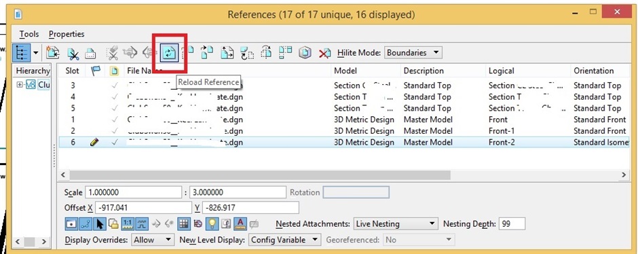Viewport: 638px width, 254px height.
Task: Click Set Reference Back Clipping Plane icon
Action: pyautogui.click(x=149, y=53)
